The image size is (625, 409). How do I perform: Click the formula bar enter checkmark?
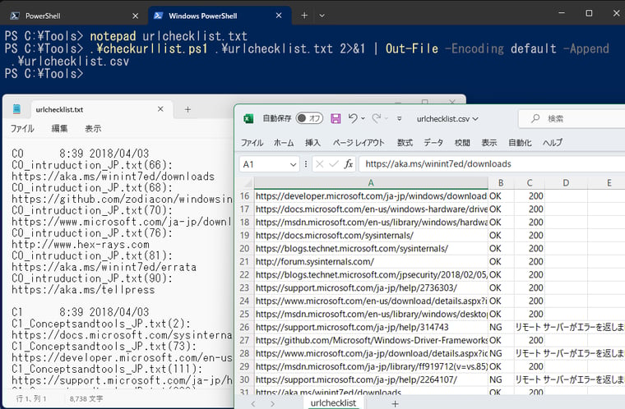point(334,164)
